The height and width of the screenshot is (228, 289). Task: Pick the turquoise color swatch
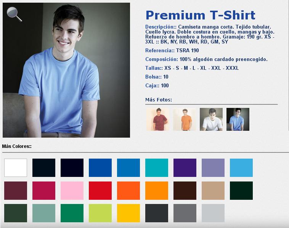coord(157,168)
